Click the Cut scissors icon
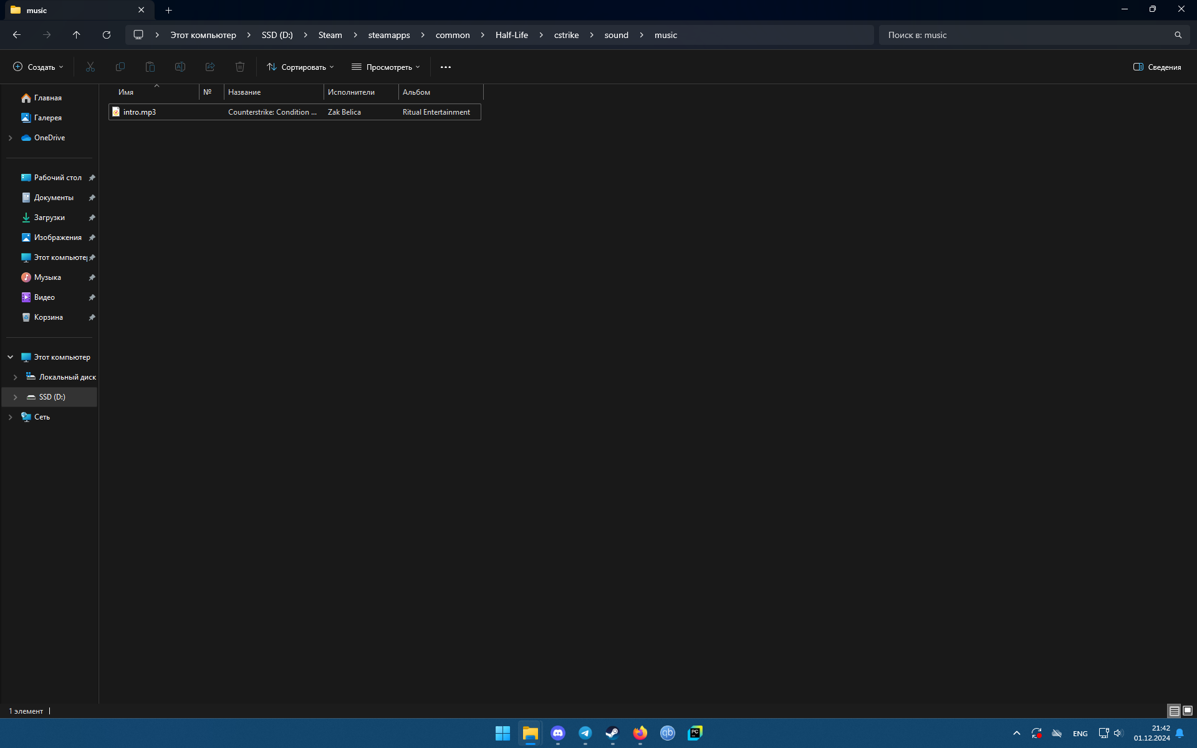 click(x=90, y=67)
